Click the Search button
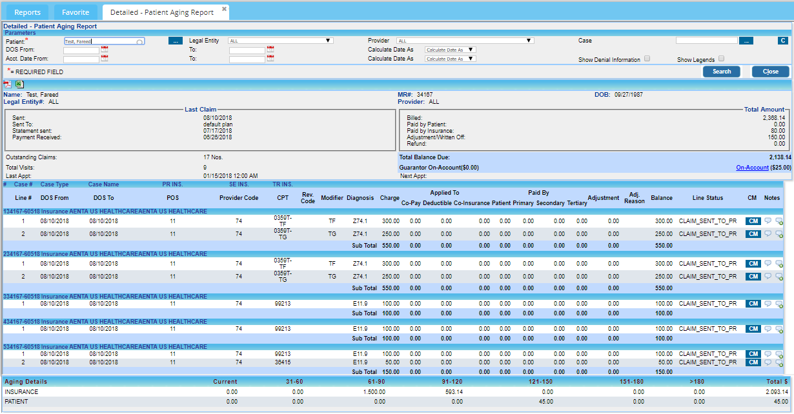 (x=722, y=72)
